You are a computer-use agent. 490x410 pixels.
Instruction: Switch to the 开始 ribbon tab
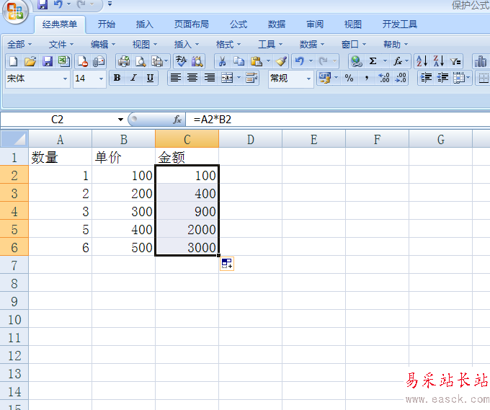(107, 24)
